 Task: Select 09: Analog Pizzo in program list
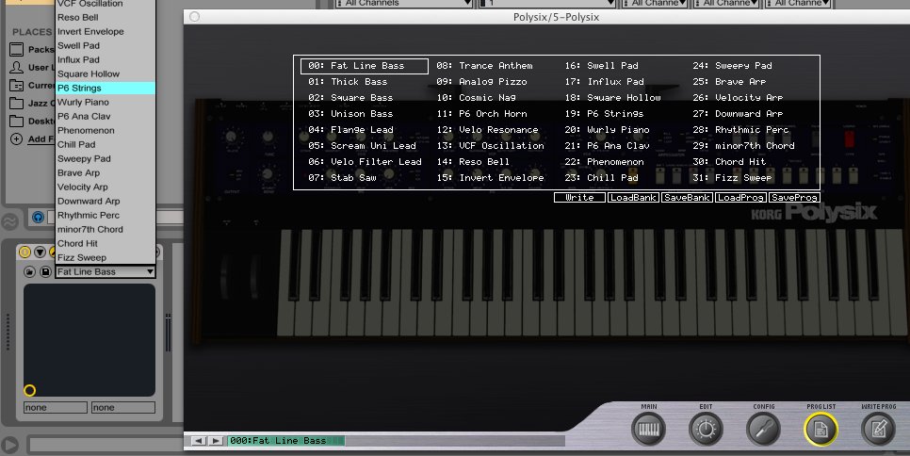click(481, 82)
